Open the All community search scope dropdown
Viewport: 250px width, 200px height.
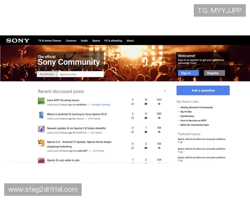(47, 74)
